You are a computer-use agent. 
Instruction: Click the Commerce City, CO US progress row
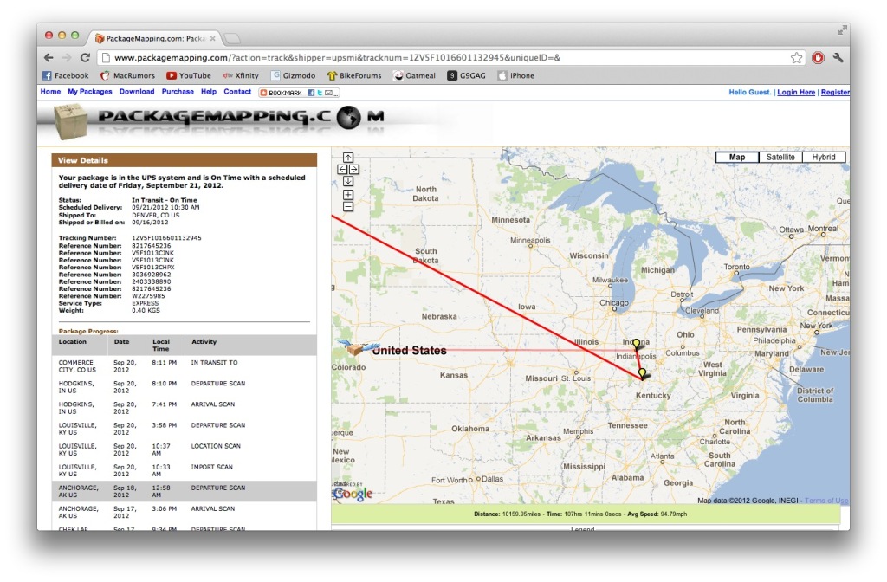pos(184,366)
